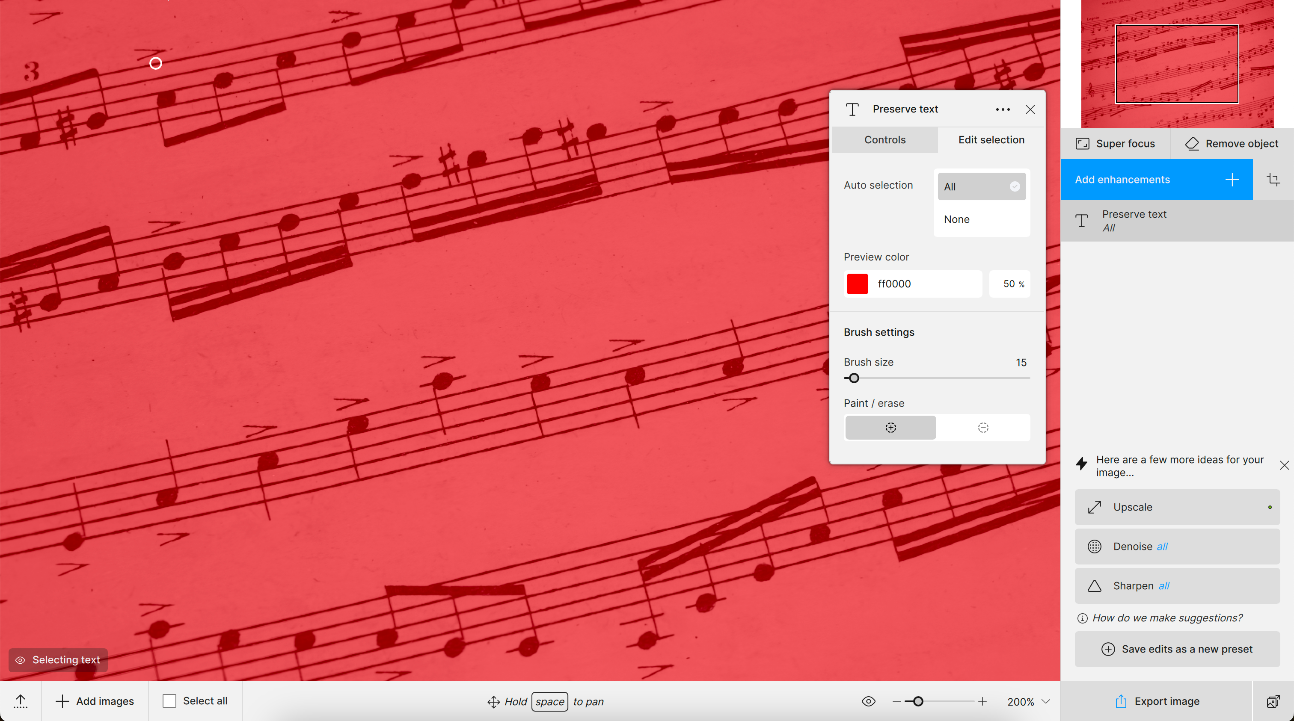Open the three-dot Preserve text menu
Screen dimensions: 1294x721
[x=1002, y=109]
